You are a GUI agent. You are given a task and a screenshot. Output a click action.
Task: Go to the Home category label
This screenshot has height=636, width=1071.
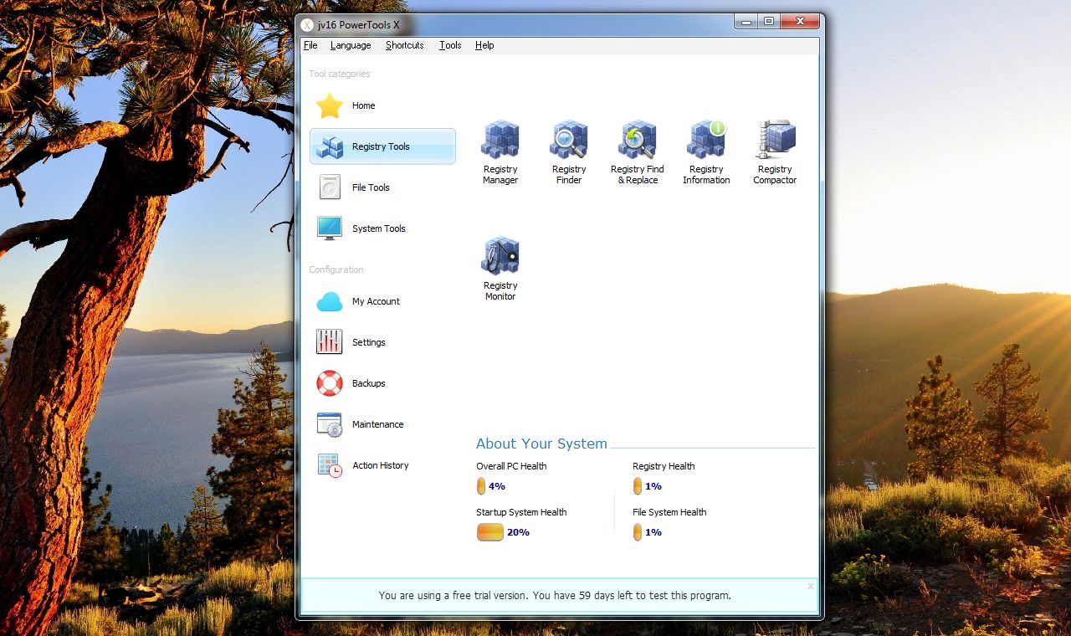(363, 105)
